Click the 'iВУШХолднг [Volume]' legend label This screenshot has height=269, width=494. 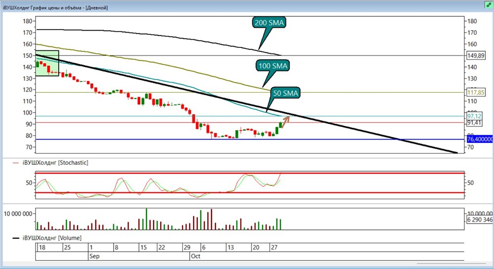point(52,238)
